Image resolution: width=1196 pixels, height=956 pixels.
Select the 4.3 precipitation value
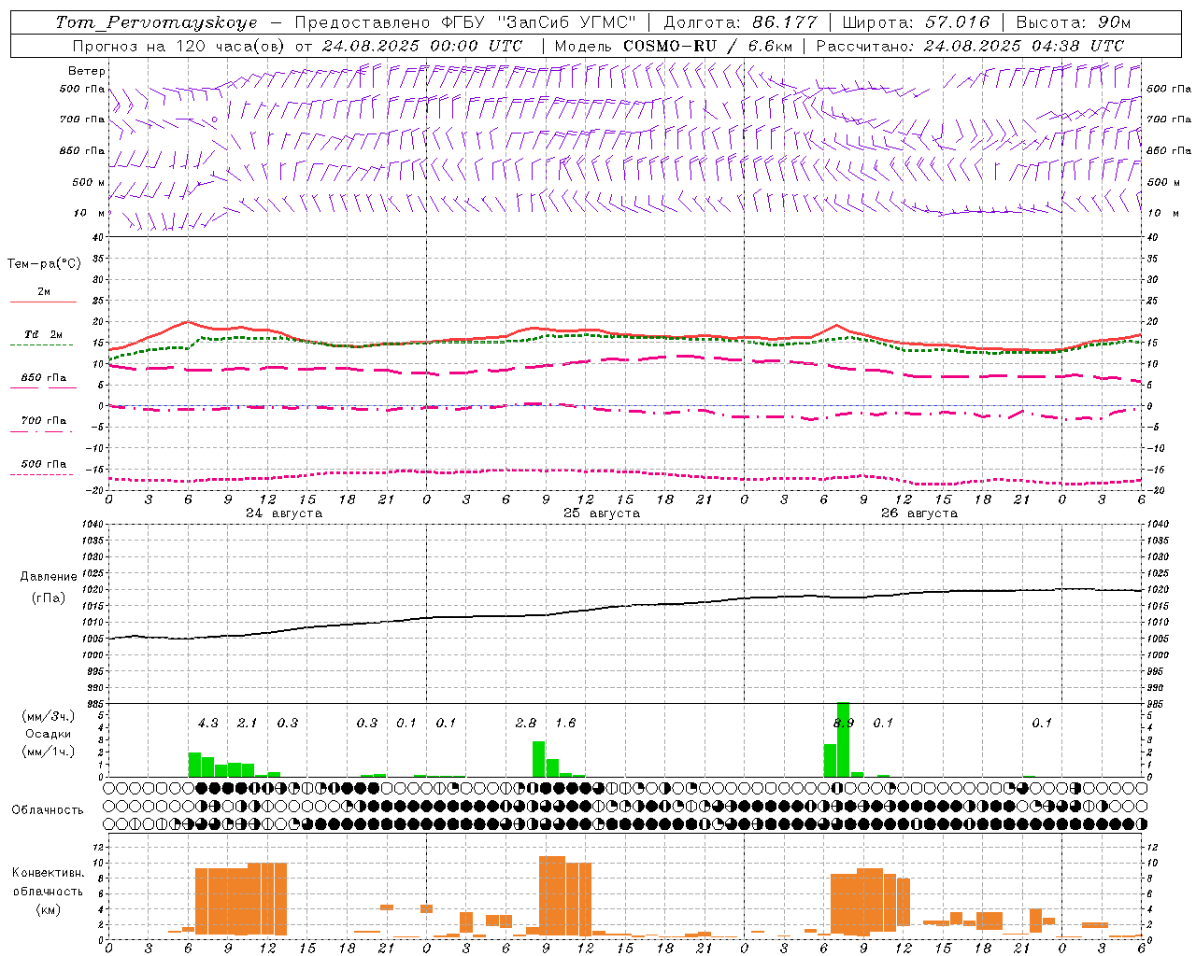(x=207, y=723)
